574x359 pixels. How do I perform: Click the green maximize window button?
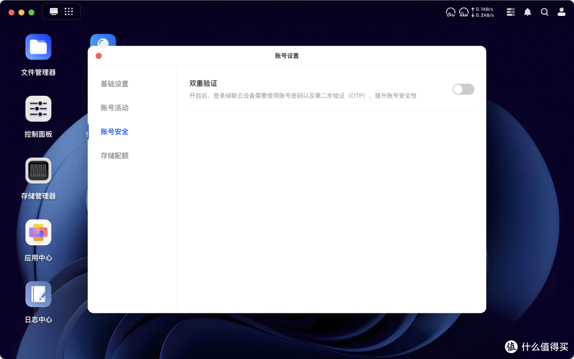(x=31, y=12)
